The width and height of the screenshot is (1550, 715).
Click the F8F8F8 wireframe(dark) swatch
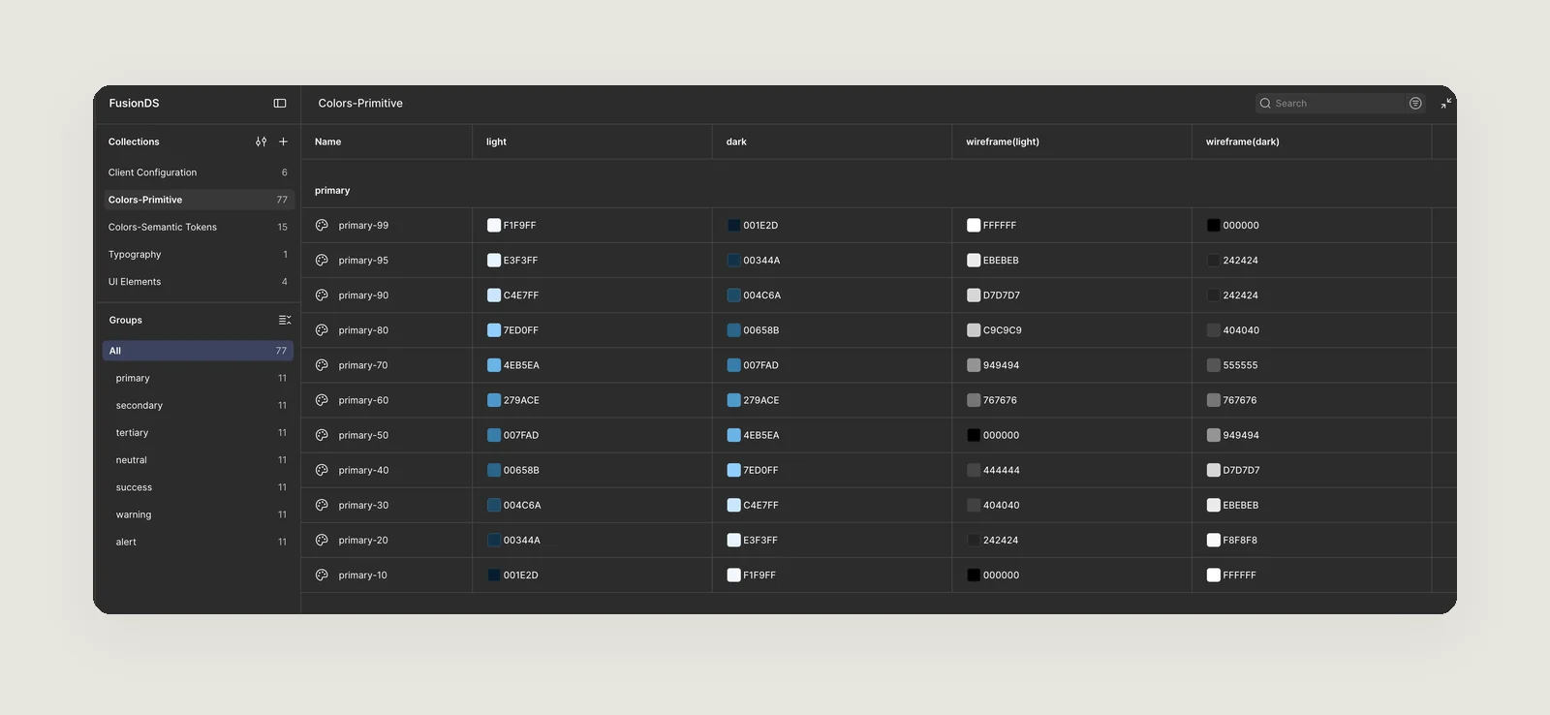pyautogui.click(x=1213, y=540)
